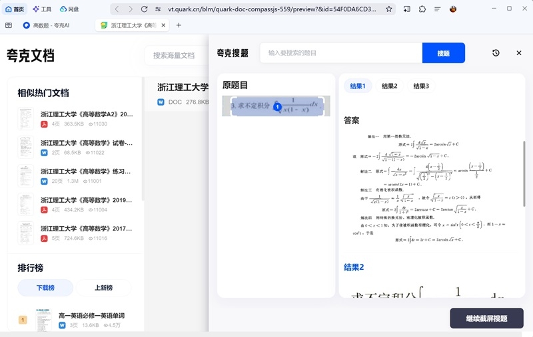
Task: Click the 结果2 heading in answers
Action: click(x=354, y=267)
